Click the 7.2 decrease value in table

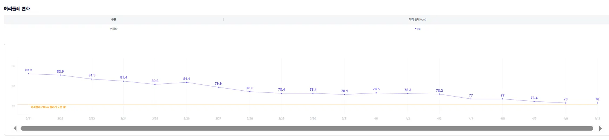(418, 29)
